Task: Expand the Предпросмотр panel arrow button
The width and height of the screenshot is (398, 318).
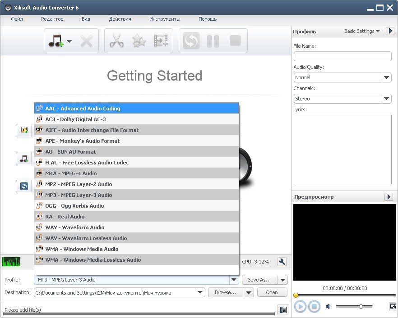Action: pos(389,197)
